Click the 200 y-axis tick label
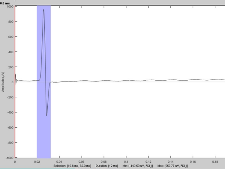 point(11,67)
